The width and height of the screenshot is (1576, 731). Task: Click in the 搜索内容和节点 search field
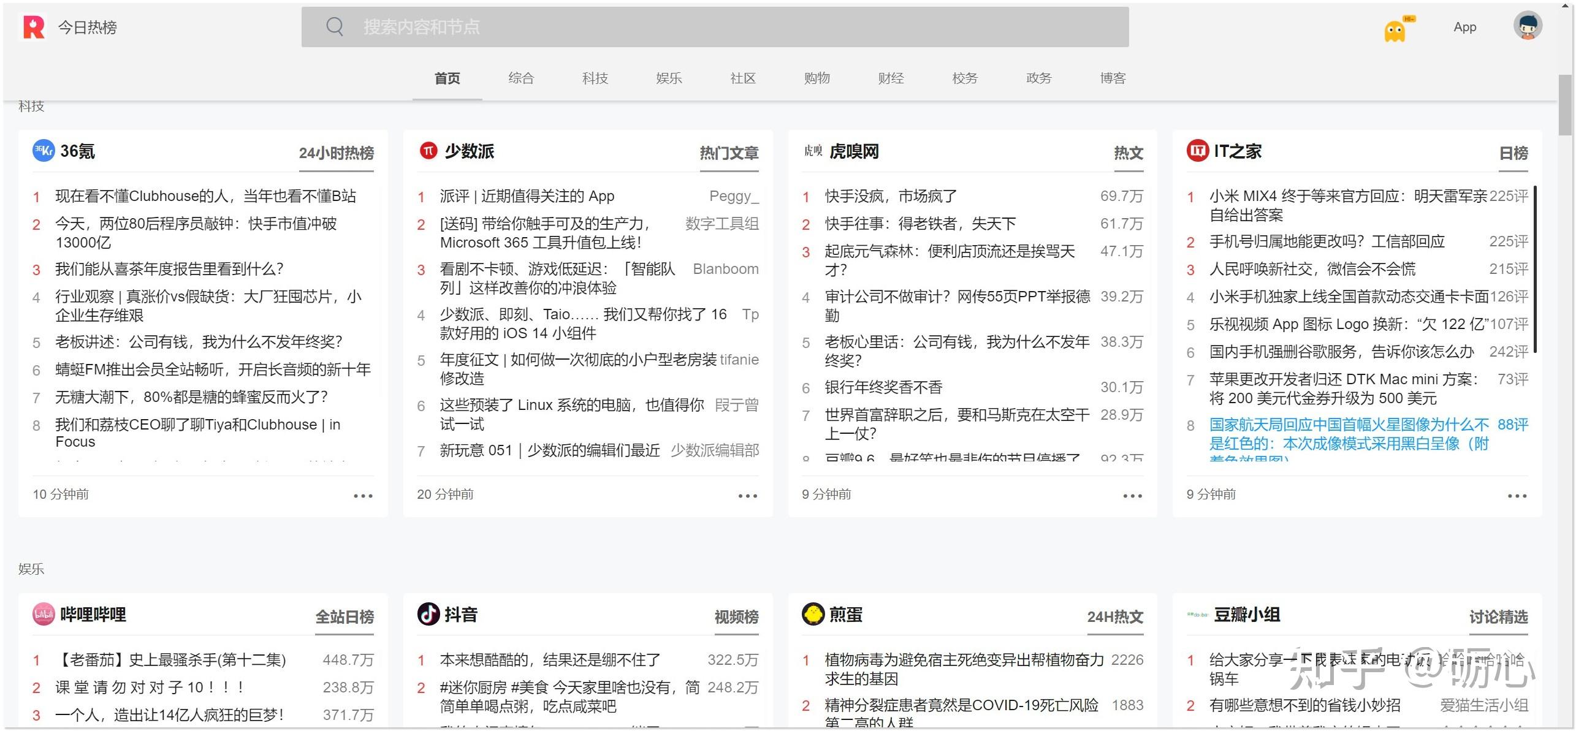(x=715, y=26)
